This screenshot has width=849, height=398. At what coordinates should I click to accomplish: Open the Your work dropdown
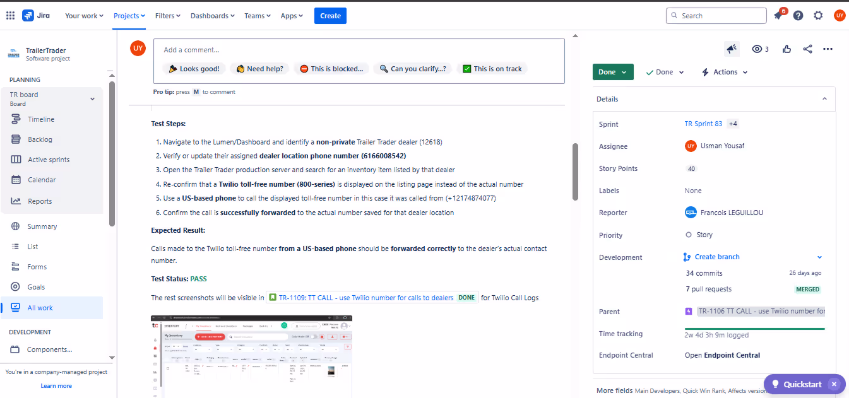tap(84, 16)
